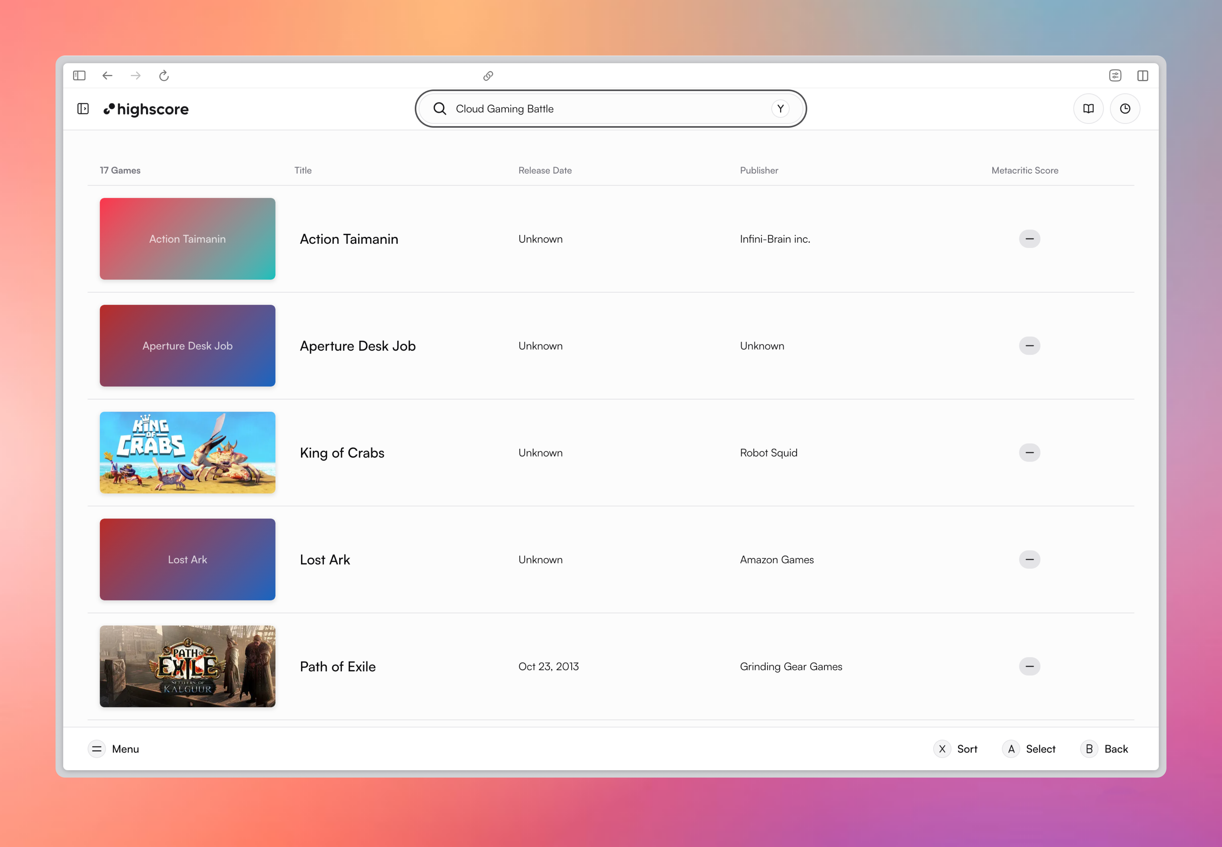Focus the Cloud Gaming Battle search field

[x=611, y=109]
